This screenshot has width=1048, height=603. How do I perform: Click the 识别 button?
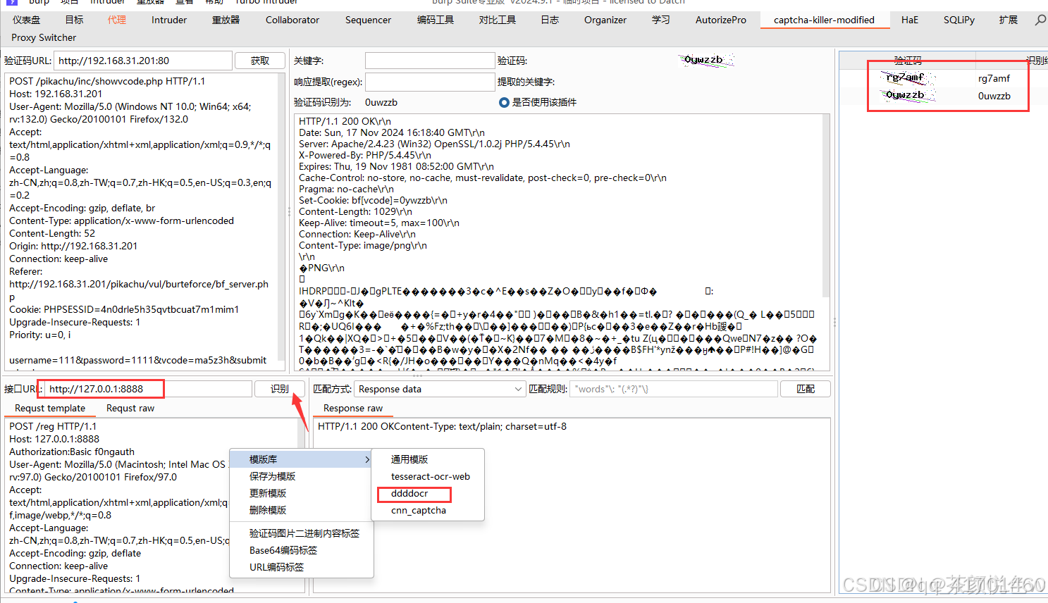[x=280, y=389]
